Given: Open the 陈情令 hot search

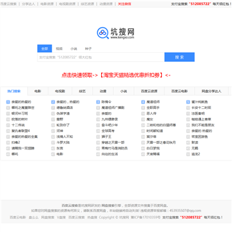Looking at the screenshot, I should pos(106,102).
